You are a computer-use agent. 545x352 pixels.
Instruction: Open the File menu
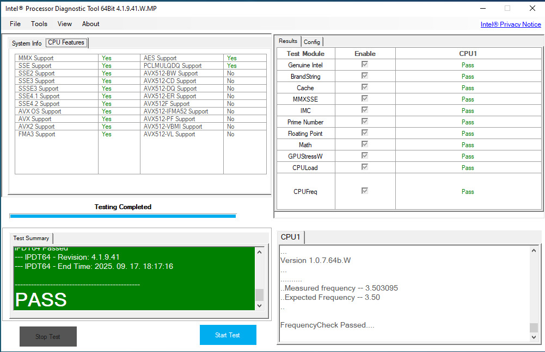pyautogui.click(x=15, y=24)
